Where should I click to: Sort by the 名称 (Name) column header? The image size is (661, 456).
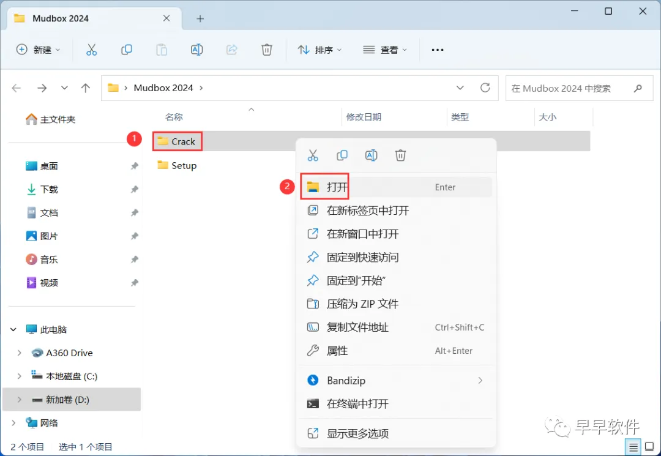click(174, 117)
